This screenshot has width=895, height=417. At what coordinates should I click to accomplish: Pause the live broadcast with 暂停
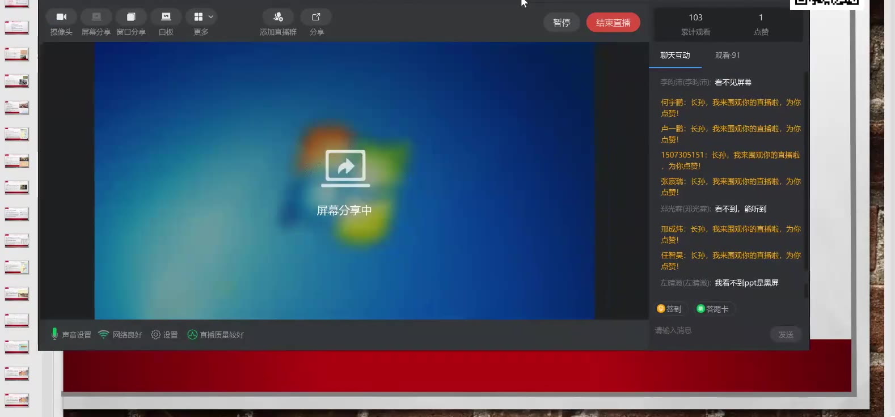562,23
